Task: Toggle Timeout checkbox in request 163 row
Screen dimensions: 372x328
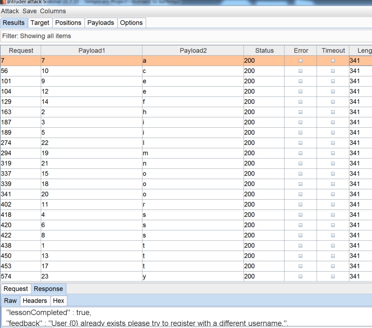Action: tap(333, 112)
